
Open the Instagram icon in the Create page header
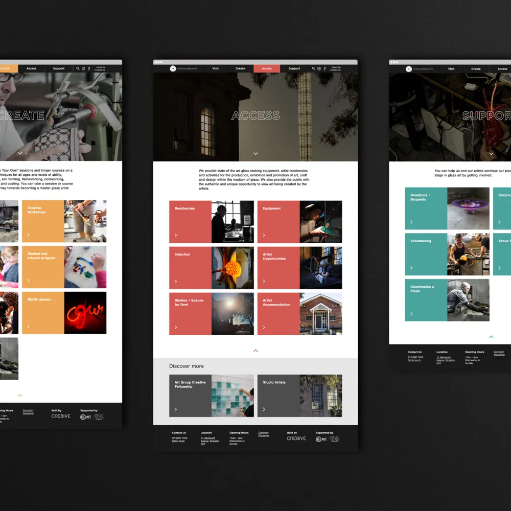(83, 68)
